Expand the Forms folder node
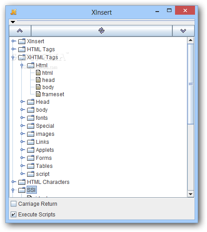207x232 pixels. click(x=23, y=158)
